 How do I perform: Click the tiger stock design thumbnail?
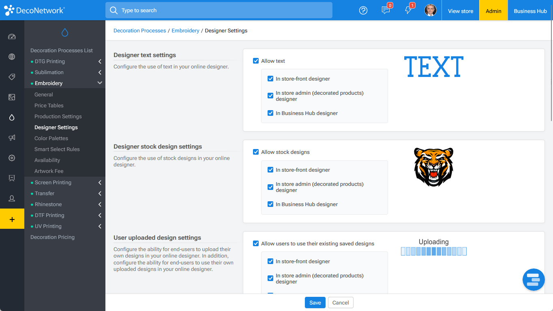coord(434,167)
